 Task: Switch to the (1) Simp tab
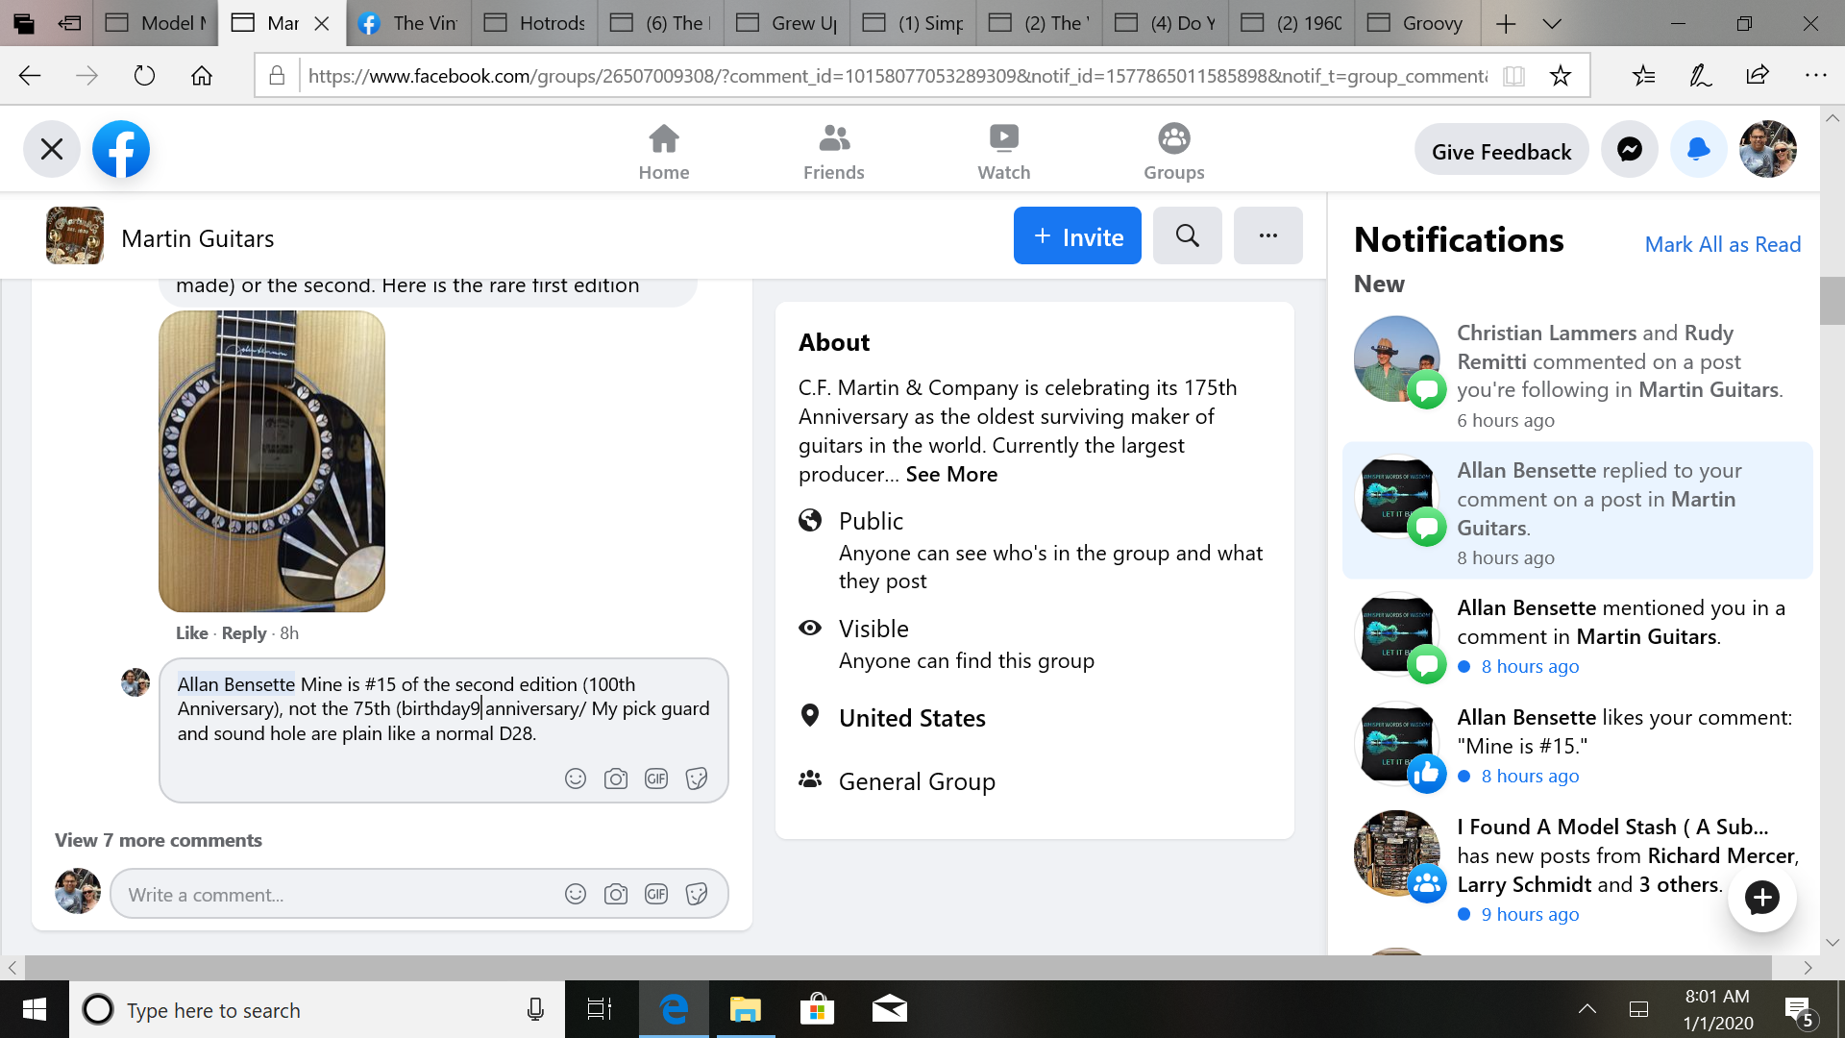coord(913,23)
